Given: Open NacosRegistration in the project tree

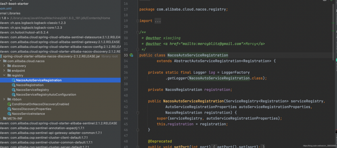Looking at the screenshot, I should [30, 85].
